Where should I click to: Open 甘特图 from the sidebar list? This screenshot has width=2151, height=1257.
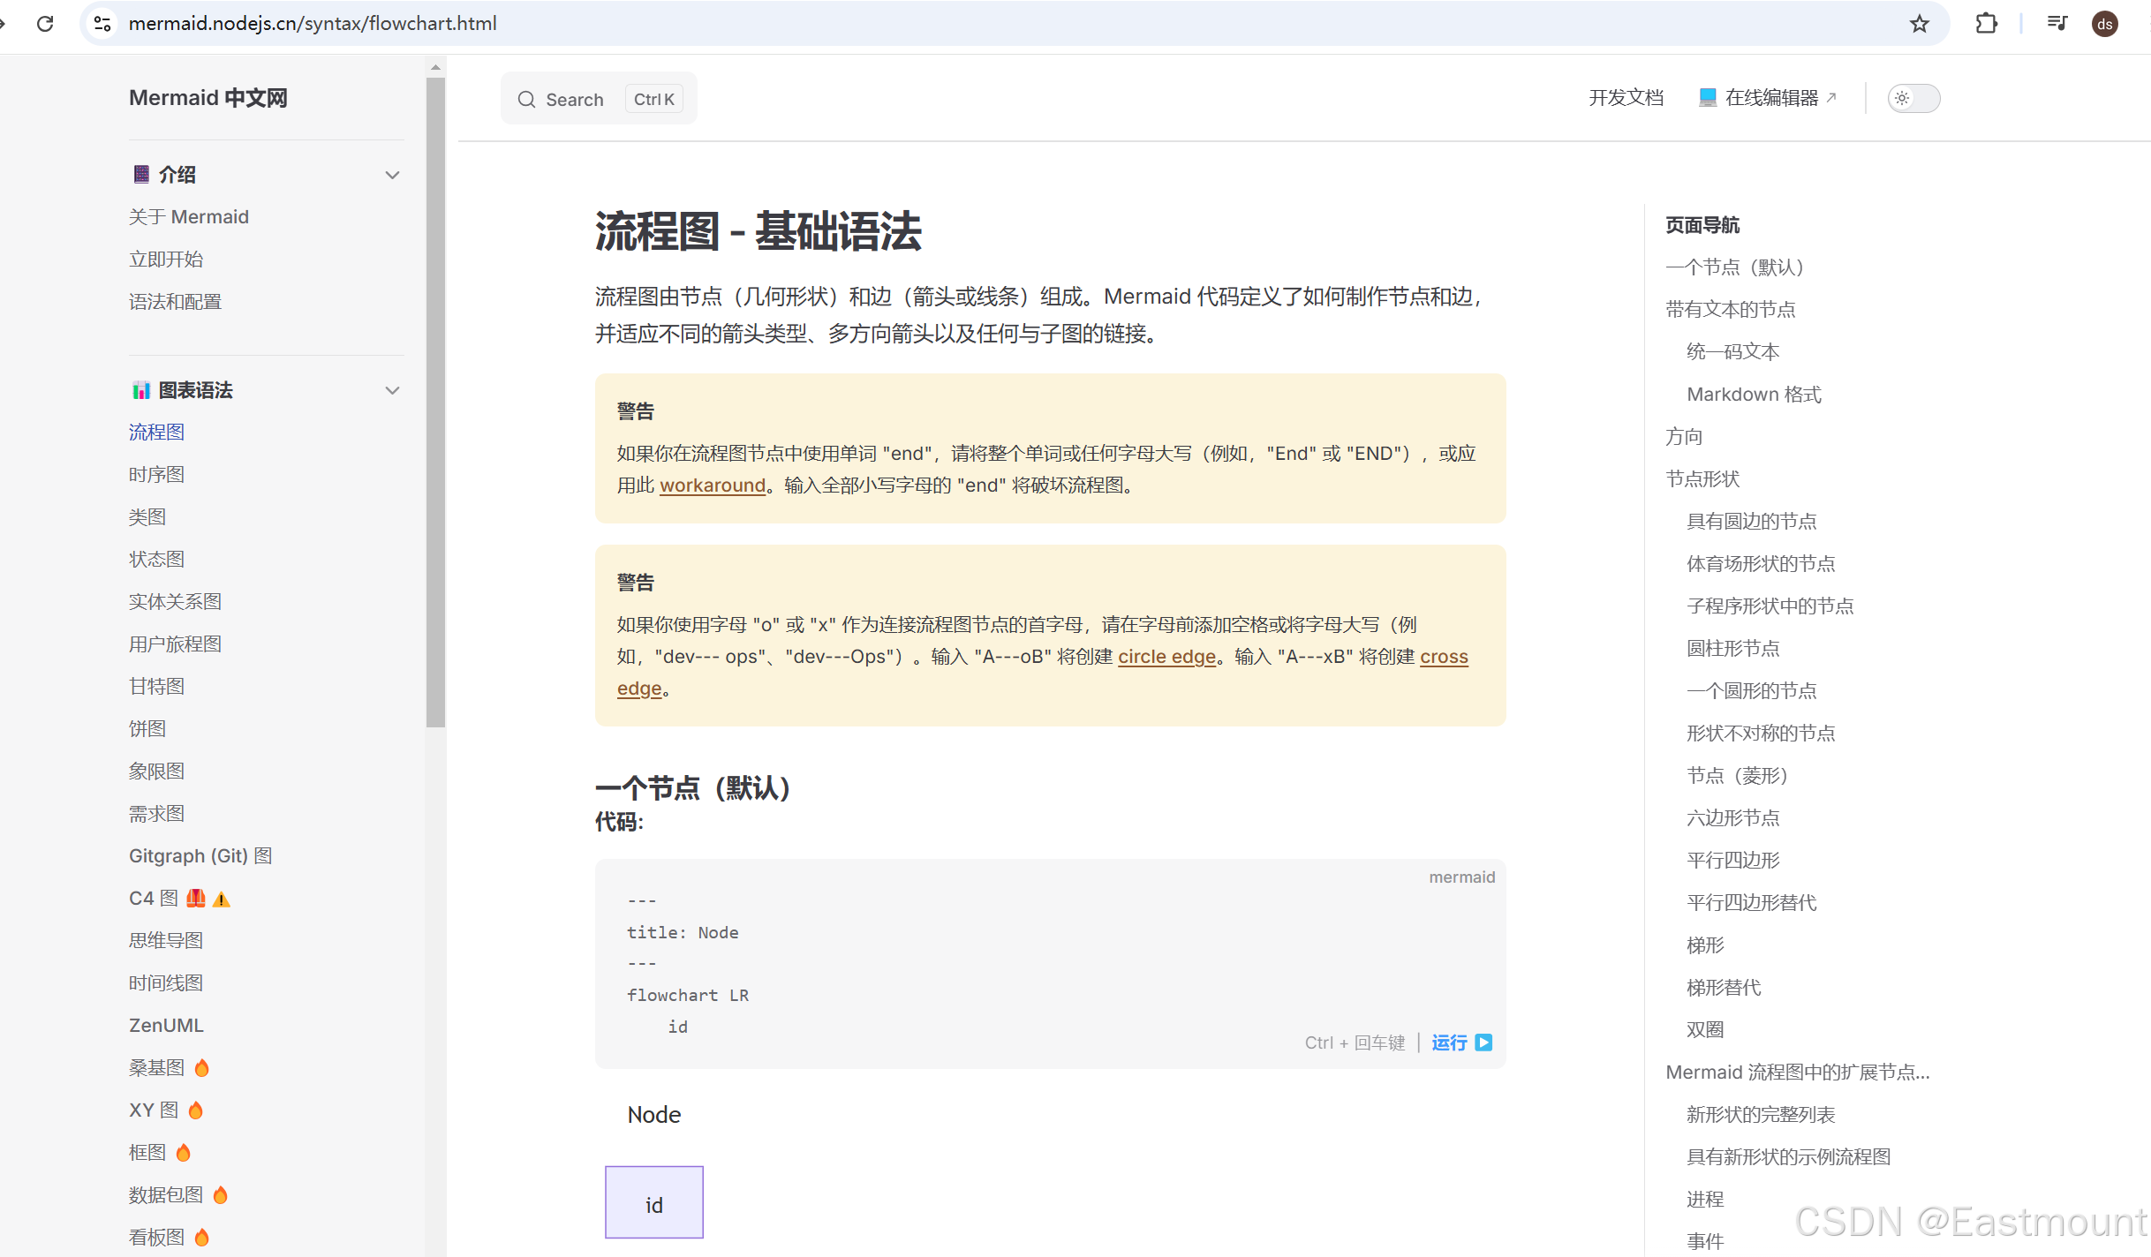pyautogui.click(x=156, y=687)
